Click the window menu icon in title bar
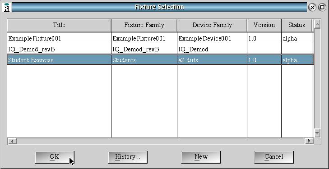 point(7,7)
